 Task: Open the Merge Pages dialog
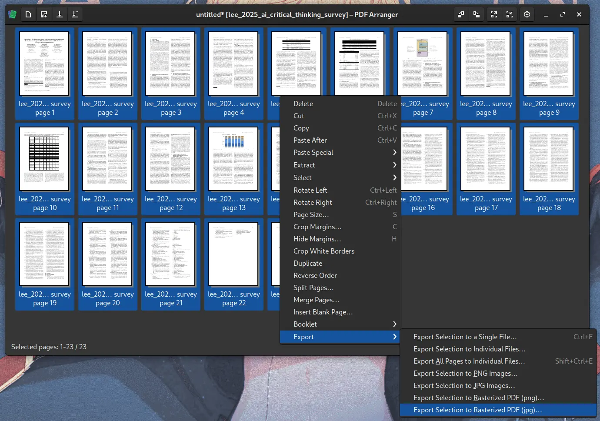(x=316, y=300)
